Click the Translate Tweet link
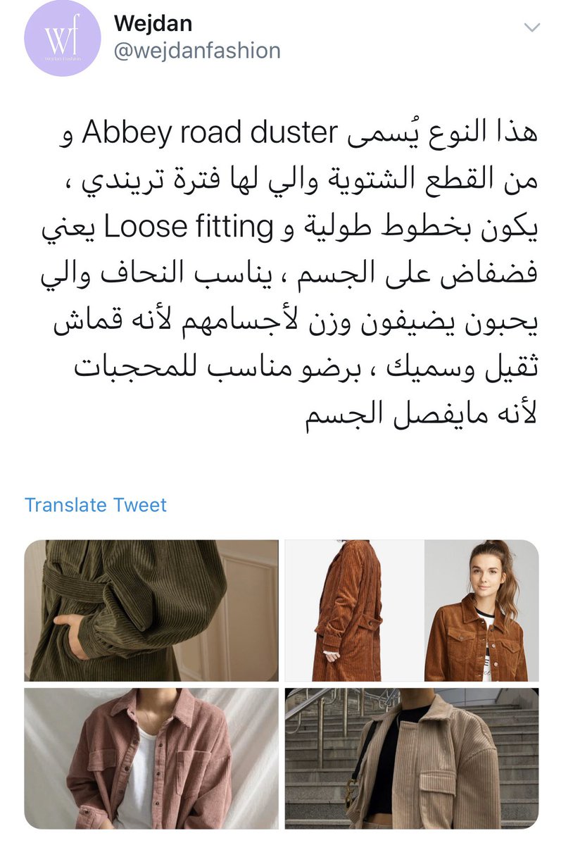 click(x=96, y=505)
